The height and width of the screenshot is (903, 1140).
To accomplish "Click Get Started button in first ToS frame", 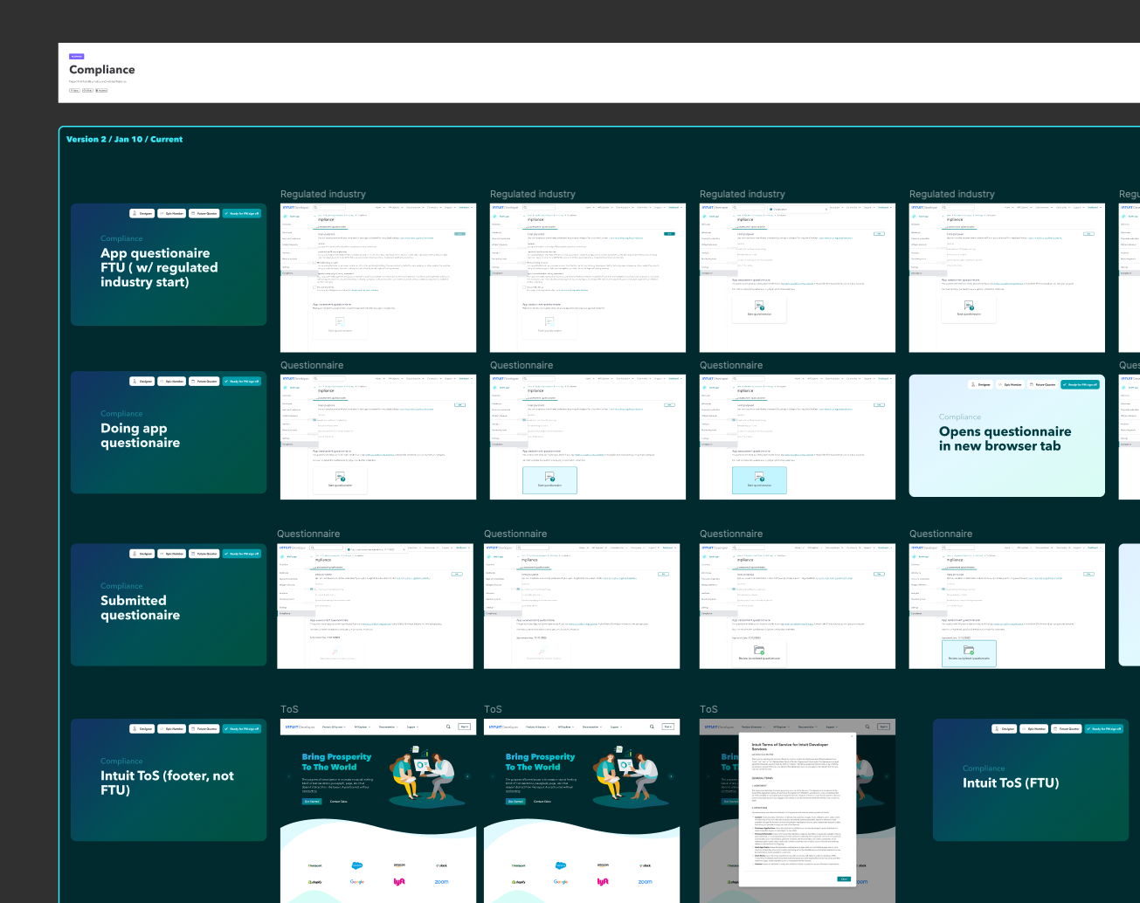I will 312,801.
